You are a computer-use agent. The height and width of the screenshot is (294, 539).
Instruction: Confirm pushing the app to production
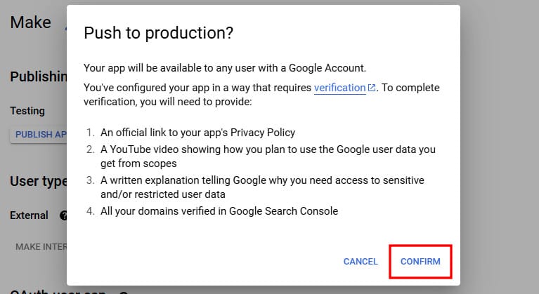tap(420, 262)
